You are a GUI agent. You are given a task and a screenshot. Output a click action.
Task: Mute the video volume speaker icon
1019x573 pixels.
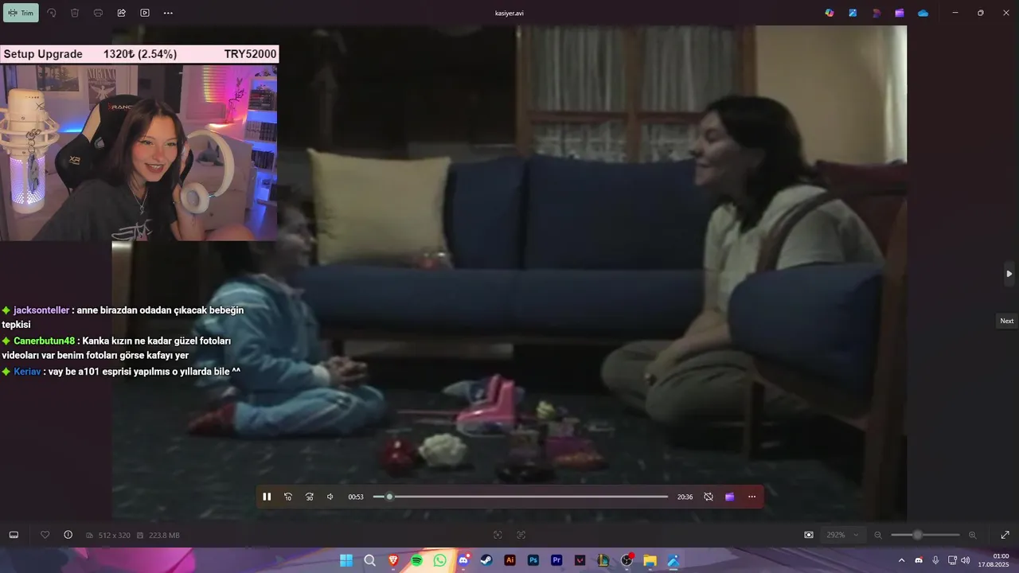point(330,497)
